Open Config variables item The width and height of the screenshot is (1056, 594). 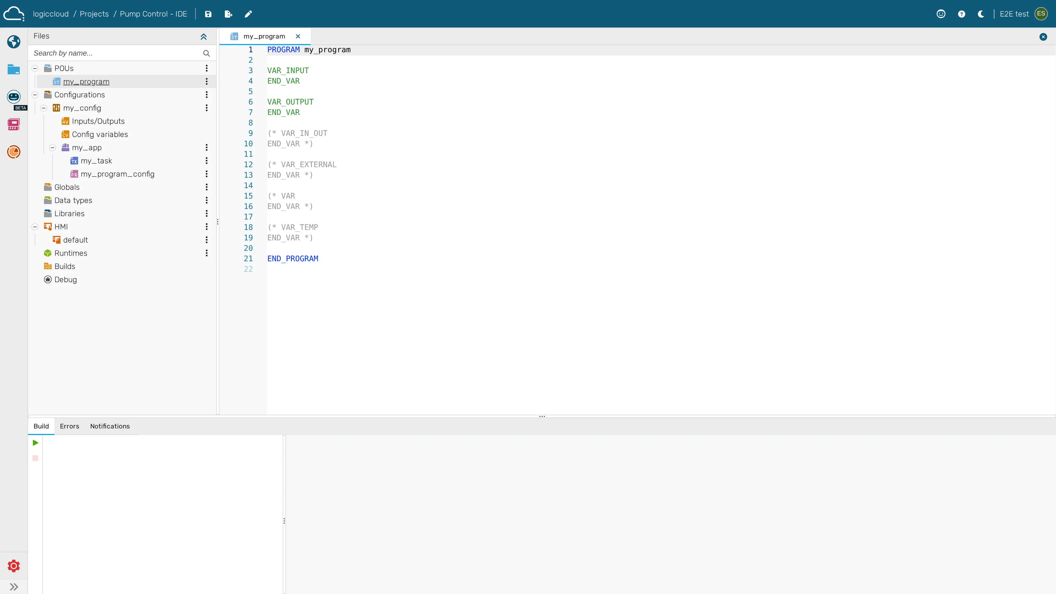100,134
